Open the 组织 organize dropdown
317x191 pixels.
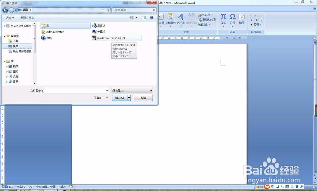[10, 18]
